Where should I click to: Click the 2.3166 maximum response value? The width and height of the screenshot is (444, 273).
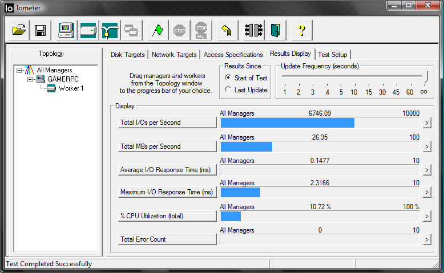pyautogui.click(x=320, y=183)
